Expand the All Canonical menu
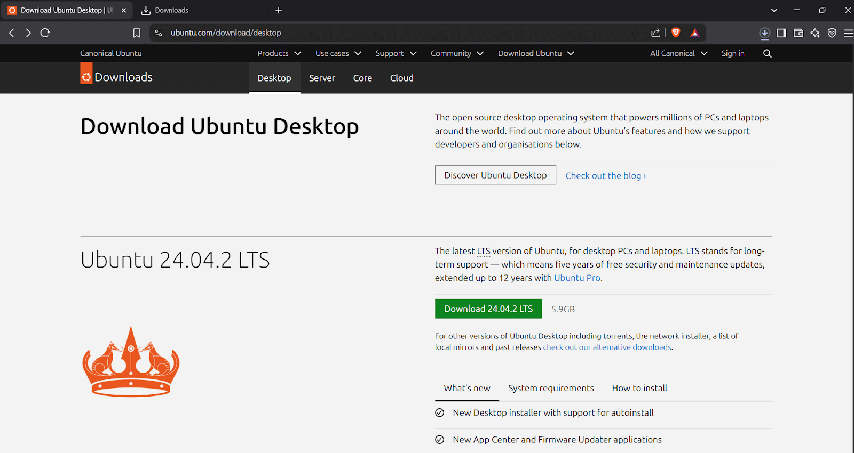Image resolution: width=854 pixels, height=453 pixels. coord(678,53)
